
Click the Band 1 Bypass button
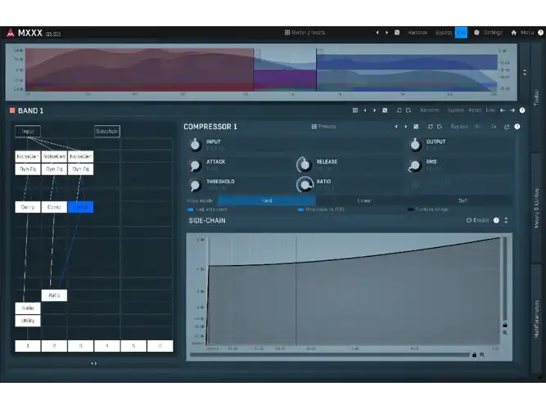point(456,110)
